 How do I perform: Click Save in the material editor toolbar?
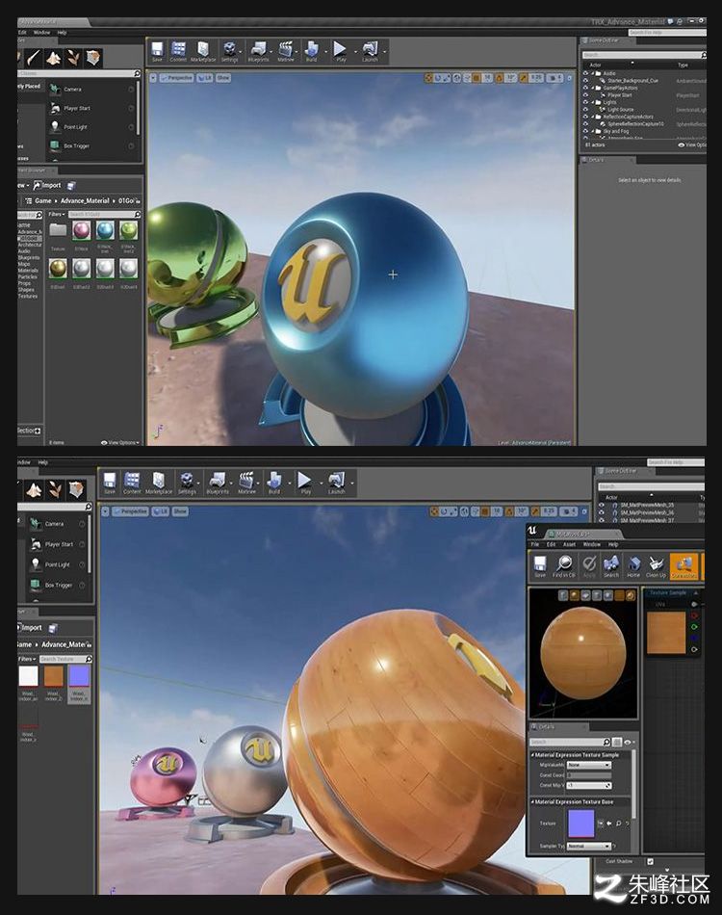coord(540,566)
